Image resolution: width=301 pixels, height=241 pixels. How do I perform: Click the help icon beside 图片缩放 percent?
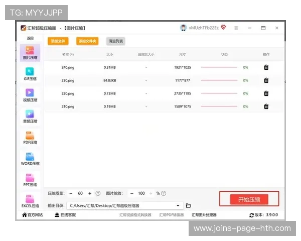tap(164, 193)
